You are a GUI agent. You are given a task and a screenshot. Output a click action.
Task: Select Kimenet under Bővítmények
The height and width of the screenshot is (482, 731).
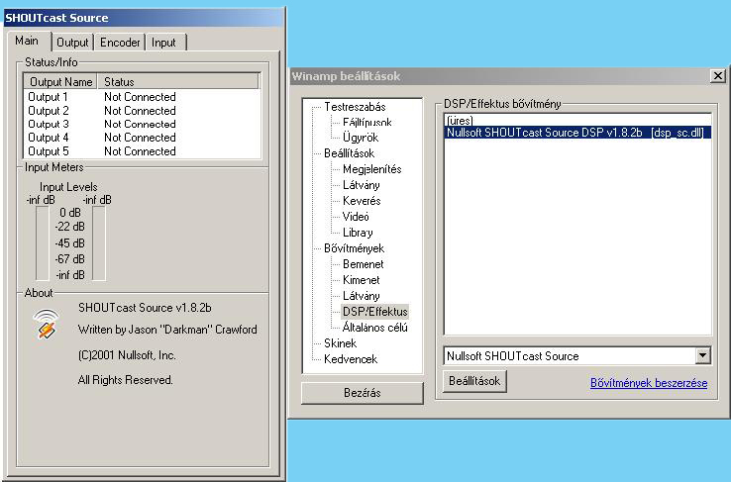pos(361,280)
